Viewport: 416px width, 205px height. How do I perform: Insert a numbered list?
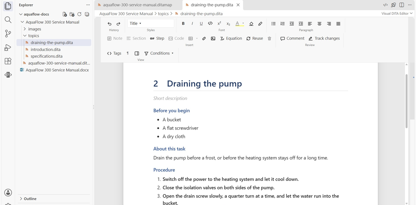point(283,24)
